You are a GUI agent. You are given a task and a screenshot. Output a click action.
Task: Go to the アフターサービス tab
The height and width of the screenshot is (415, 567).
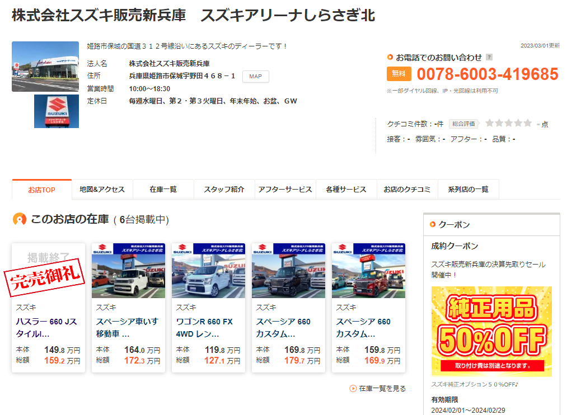point(285,189)
